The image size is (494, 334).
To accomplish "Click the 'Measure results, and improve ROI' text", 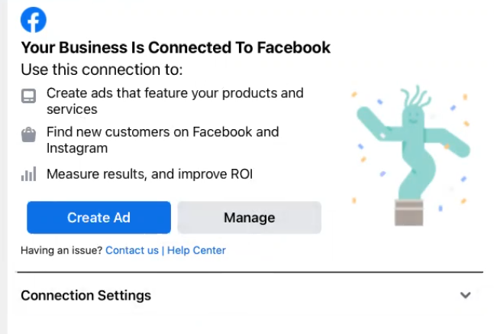I will [x=150, y=174].
